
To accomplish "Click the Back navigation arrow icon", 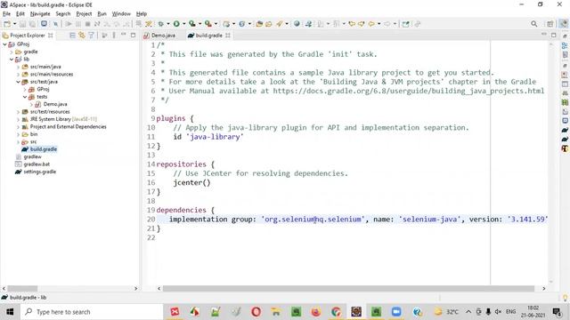I will pos(371,24).
